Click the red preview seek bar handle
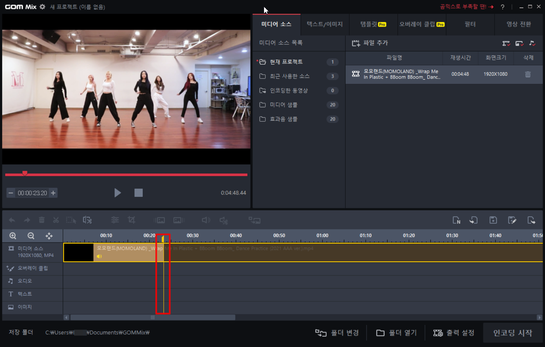Image resolution: width=545 pixels, height=347 pixels. 25,173
